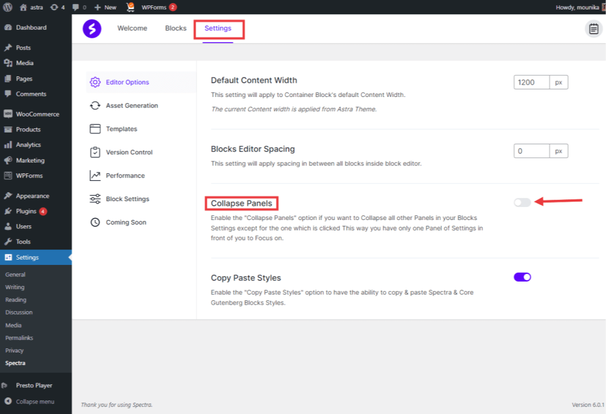Open the Permalinks settings link
Viewport: 606px width, 414px height.
(x=20, y=338)
